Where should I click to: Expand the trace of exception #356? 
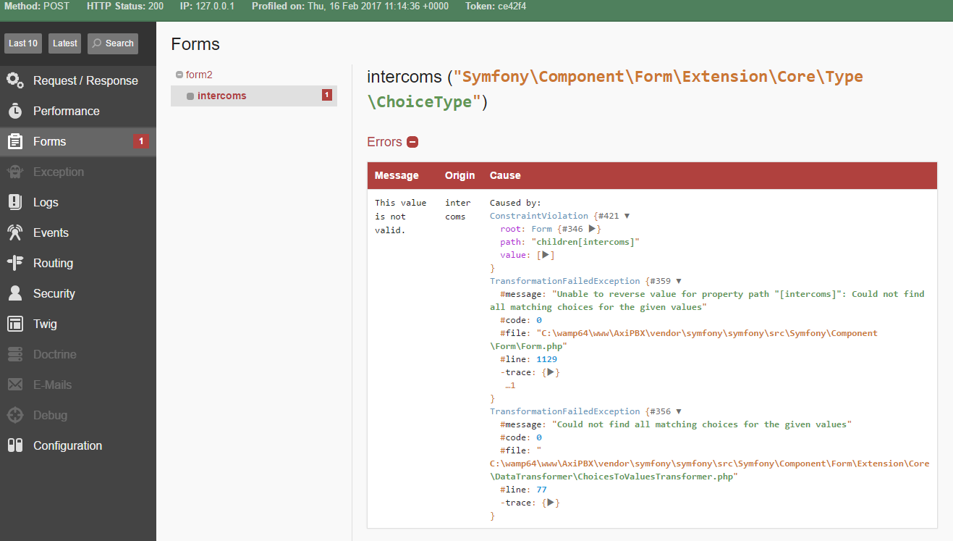click(551, 502)
